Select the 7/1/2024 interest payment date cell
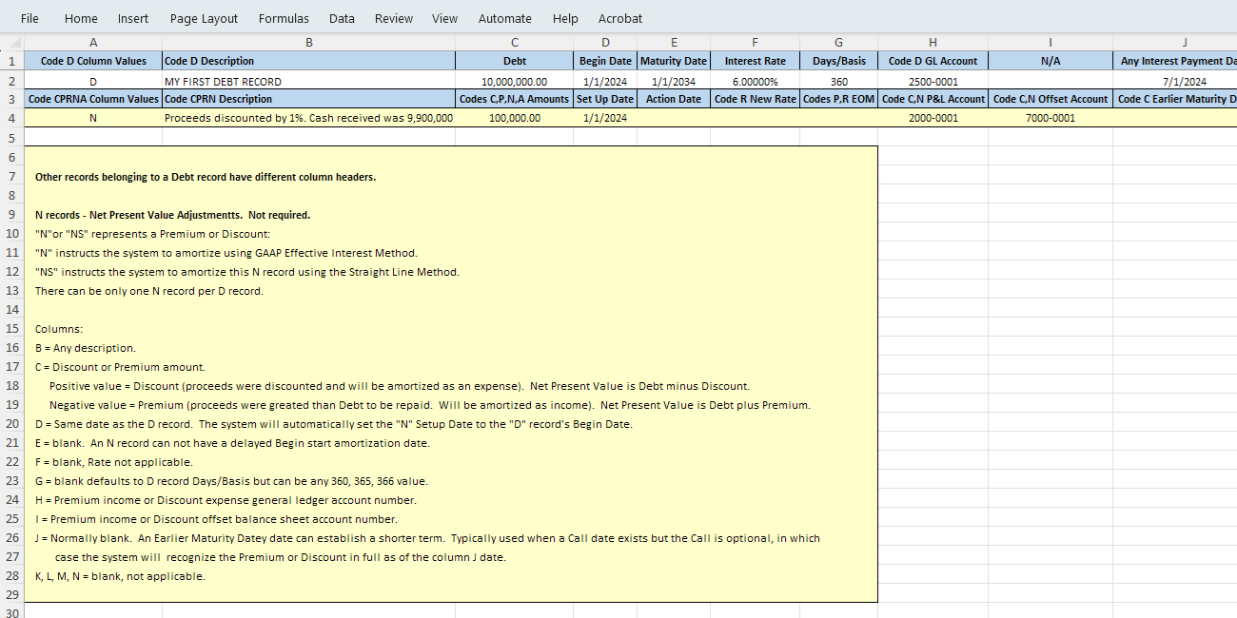Screen dimensions: 1237x618 1175,81
